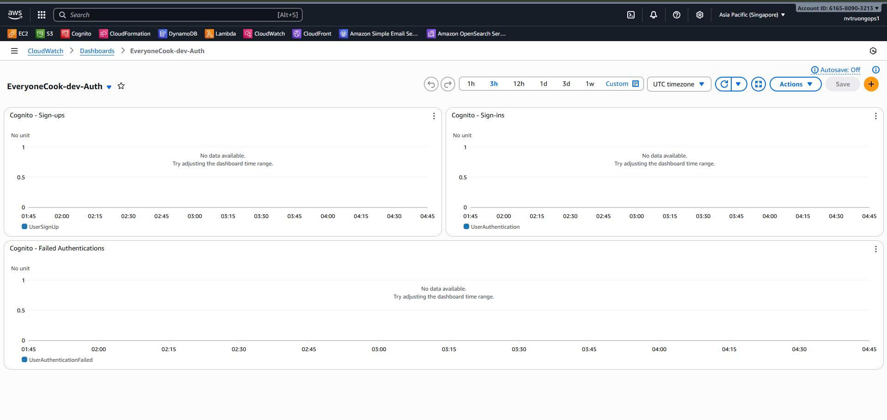The image size is (887, 420).
Task: Open the S3 shortcut in favorites bar
Action: point(45,34)
